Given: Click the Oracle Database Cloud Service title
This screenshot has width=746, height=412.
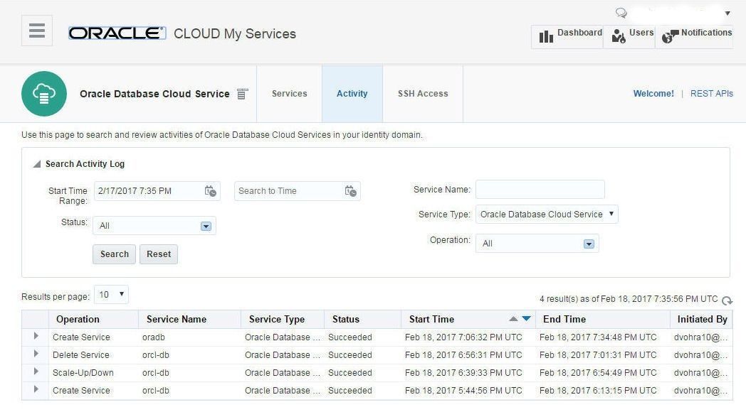Looking at the screenshot, I should 154,94.
